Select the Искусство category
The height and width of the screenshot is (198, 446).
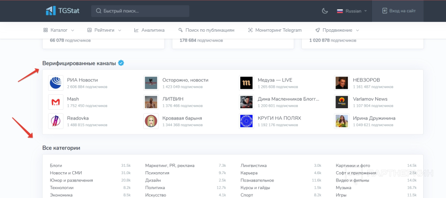[156, 195]
